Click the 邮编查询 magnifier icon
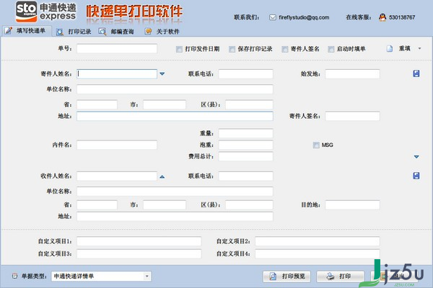The image size is (433, 288). coord(102,32)
